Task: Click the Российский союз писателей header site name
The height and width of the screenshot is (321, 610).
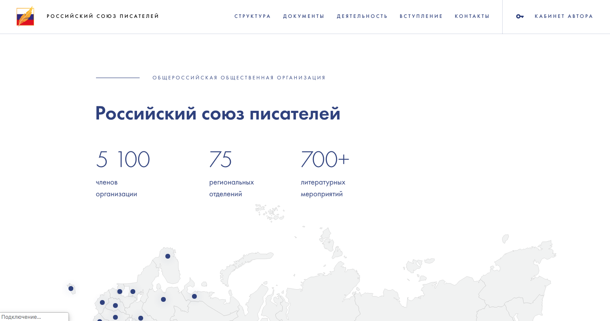Action: click(103, 17)
